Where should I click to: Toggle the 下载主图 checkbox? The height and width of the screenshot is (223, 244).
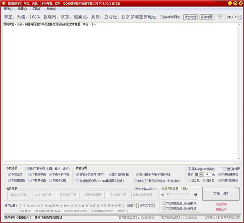(x=10, y=174)
